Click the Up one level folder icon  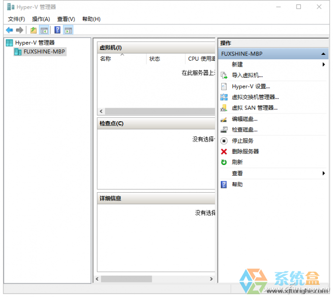pos(34,30)
